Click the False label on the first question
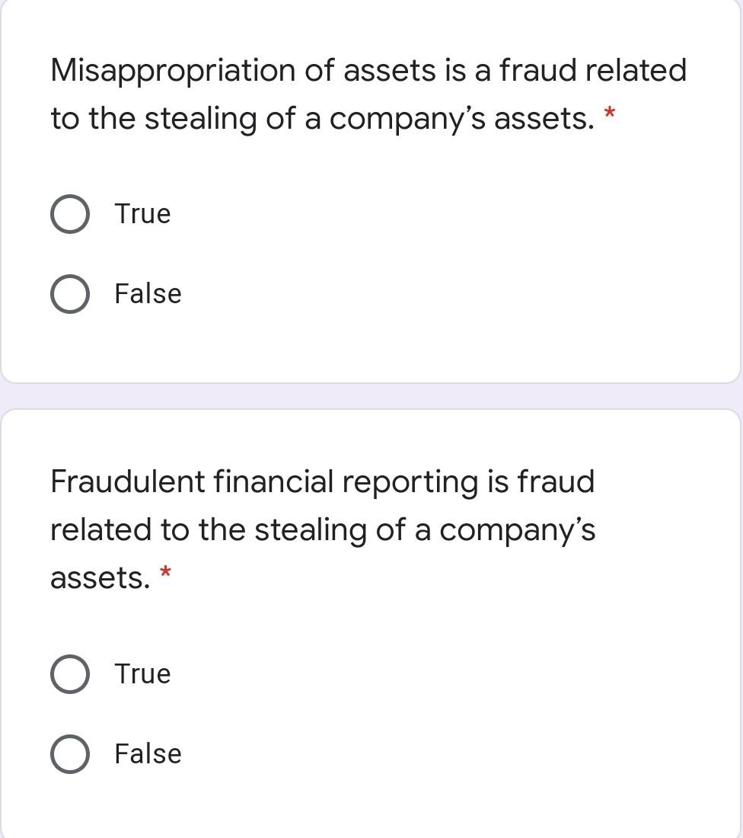Screen dimensions: 743x838 [x=147, y=293]
